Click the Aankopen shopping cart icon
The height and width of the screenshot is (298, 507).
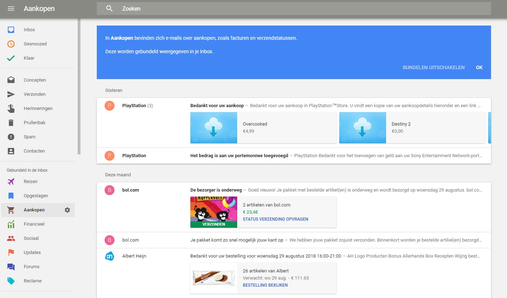(11, 210)
